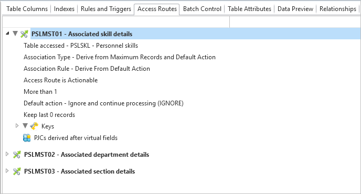
Task: Click the PSLMST01 access route icon
Action: coord(24,34)
